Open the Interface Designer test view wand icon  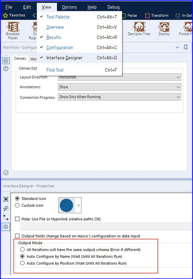(x=6, y=209)
